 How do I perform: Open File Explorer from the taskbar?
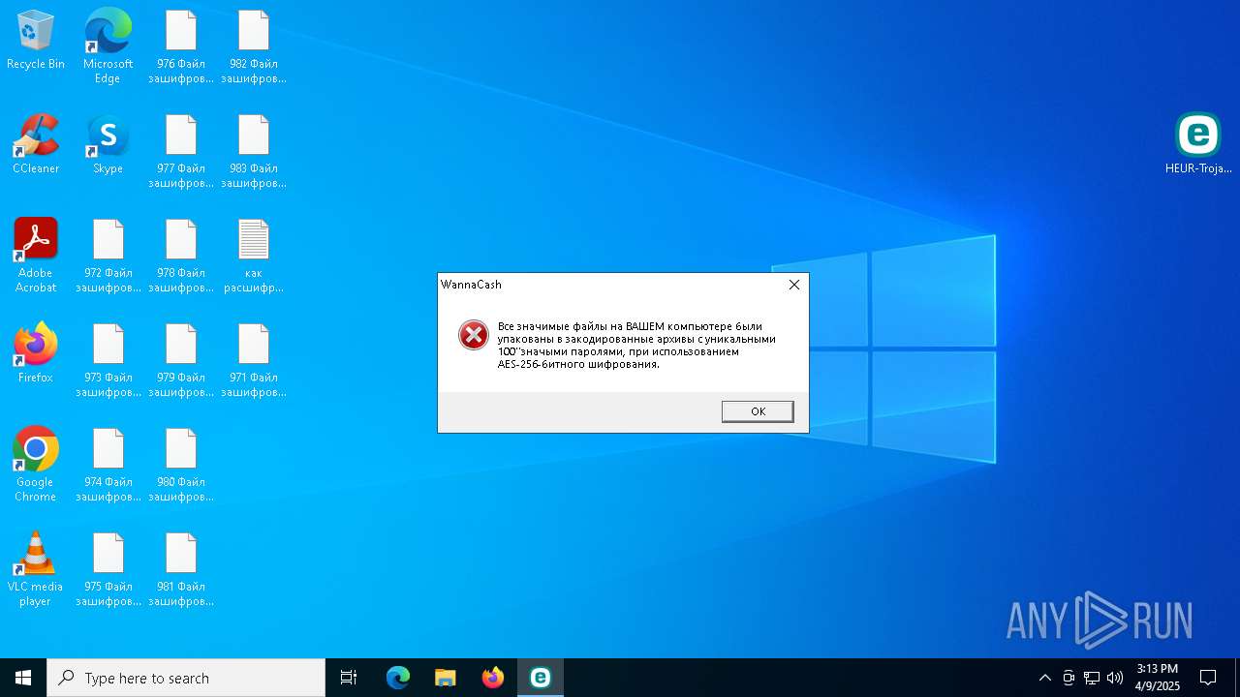tap(446, 678)
